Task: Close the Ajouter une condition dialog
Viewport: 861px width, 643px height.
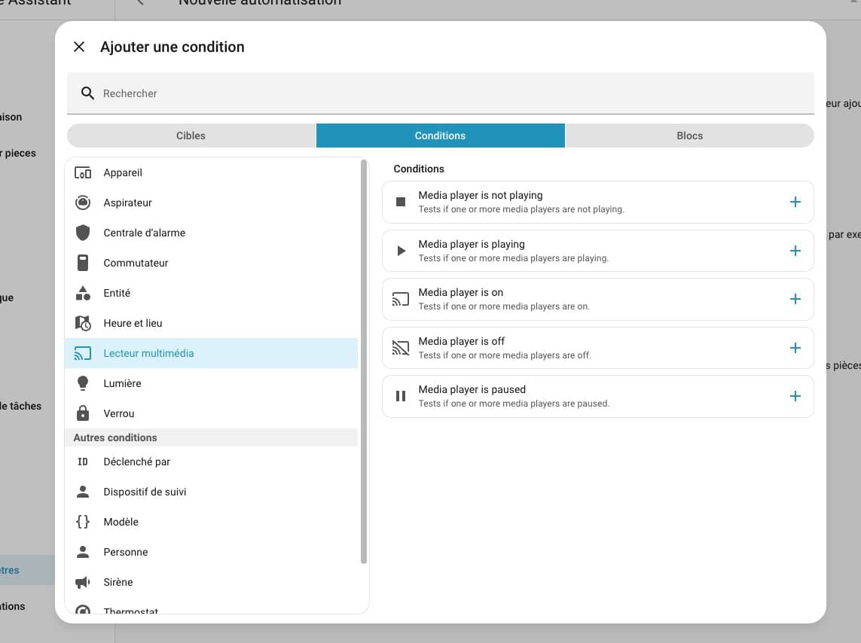Action: click(79, 47)
